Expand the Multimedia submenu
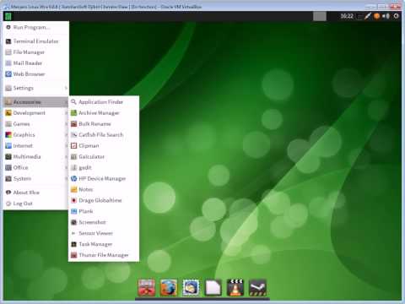Image resolution: width=405 pixels, height=304 pixels. coord(36,156)
